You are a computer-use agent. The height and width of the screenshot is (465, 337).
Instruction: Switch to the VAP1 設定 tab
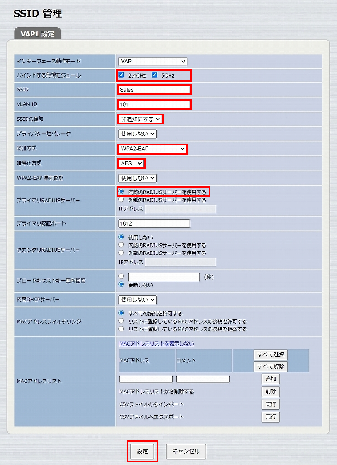tap(38, 34)
